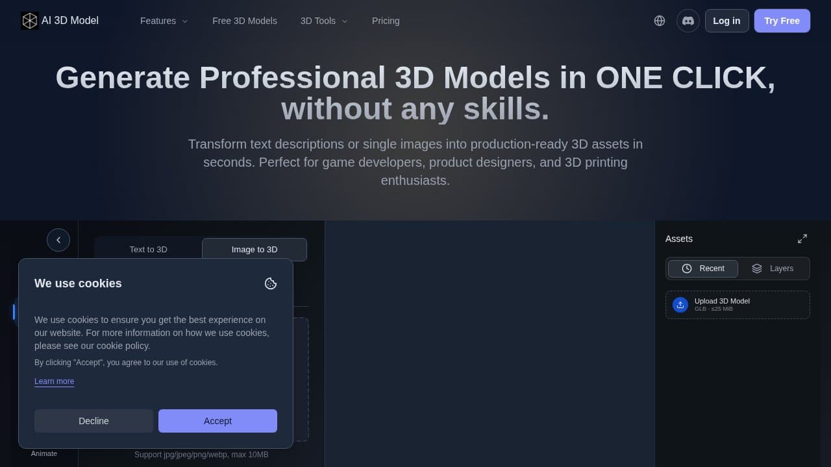This screenshot has width=831, height=467.
Task: Switch to the Layers tab
Action: pos(773,269)
